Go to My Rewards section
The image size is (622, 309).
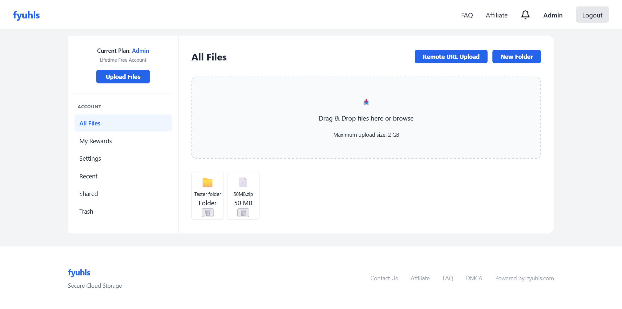(96, 141)
